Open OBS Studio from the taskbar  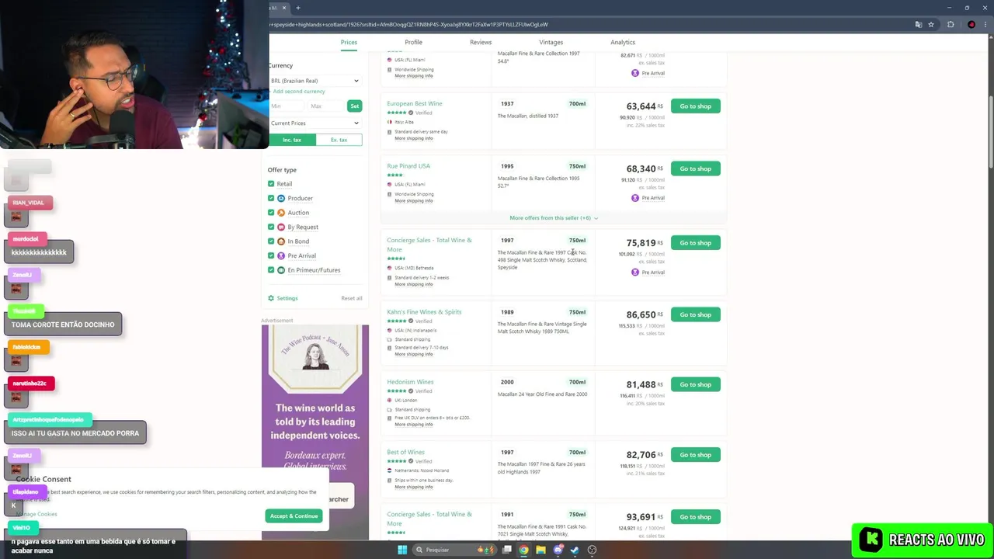pyautogui.click(x=592, y=550)
